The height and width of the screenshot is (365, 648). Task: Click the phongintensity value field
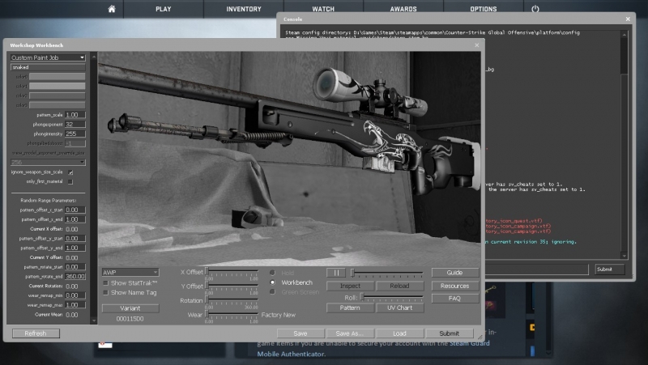75,134
